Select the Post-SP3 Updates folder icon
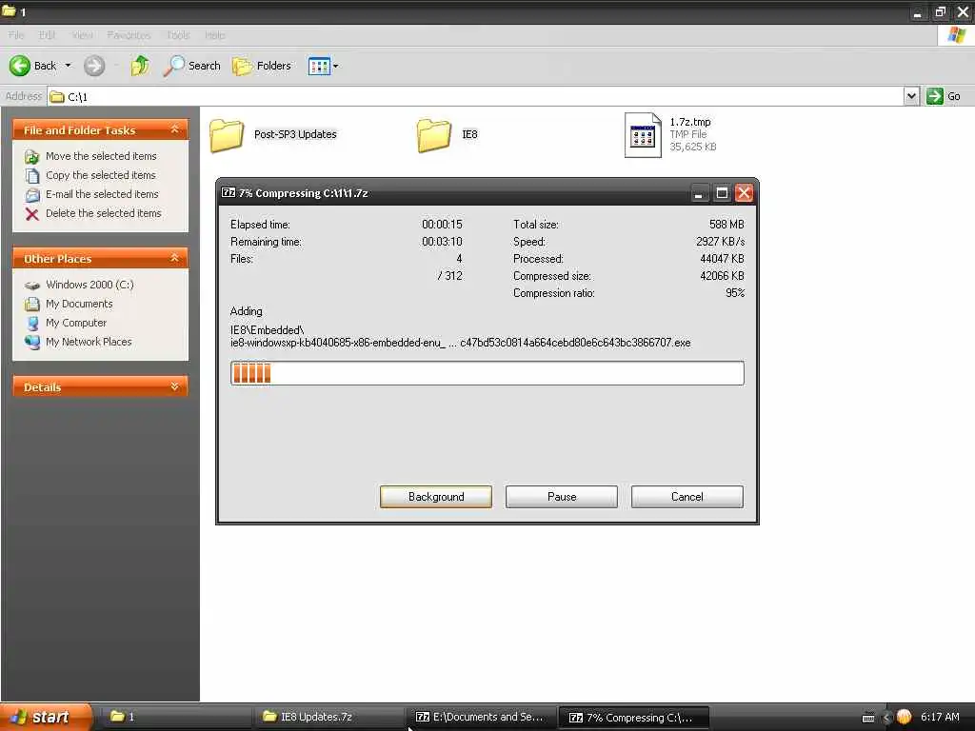The height and width of the screenshot is (731, 975). (x=227, y=135)
